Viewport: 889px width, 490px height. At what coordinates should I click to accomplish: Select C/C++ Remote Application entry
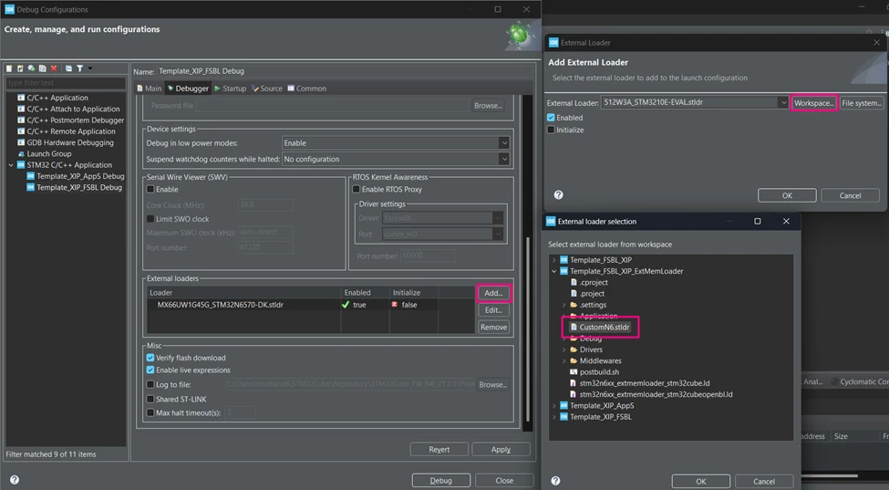click(x=71, y=131)
